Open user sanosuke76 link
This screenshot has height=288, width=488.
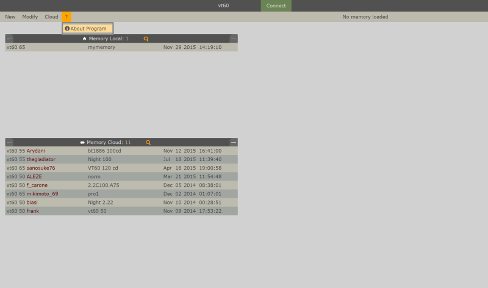[41, 168]
